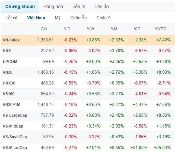175x152 pixels.
Task: Click the VN30 index name
Action: tap(7, 72)
